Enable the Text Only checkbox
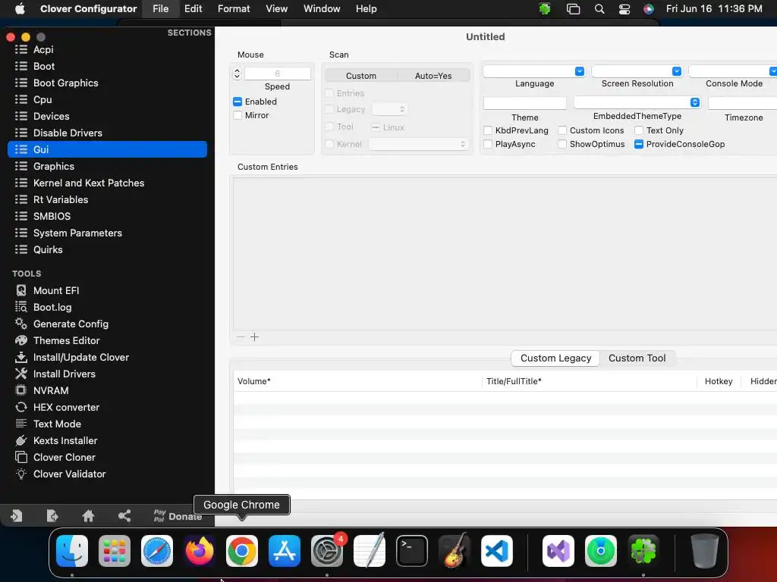The width and height of the screenshot is (777, 582). [639, 130]
